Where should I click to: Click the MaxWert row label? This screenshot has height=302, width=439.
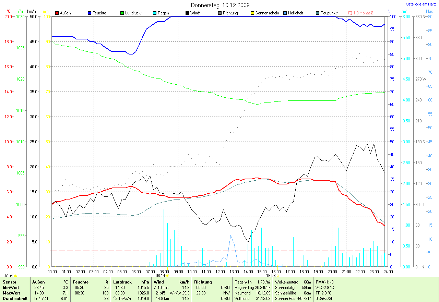[11, 293]
